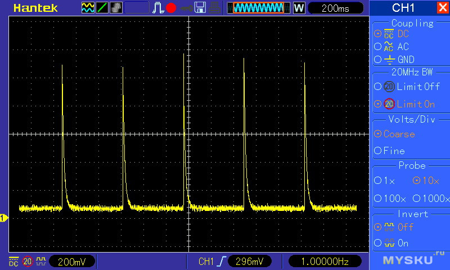Image resolution: width=450 pixels, height=270 pixels.
Task: Click the floppy disk save icon
Action: (x=200, y=8)
